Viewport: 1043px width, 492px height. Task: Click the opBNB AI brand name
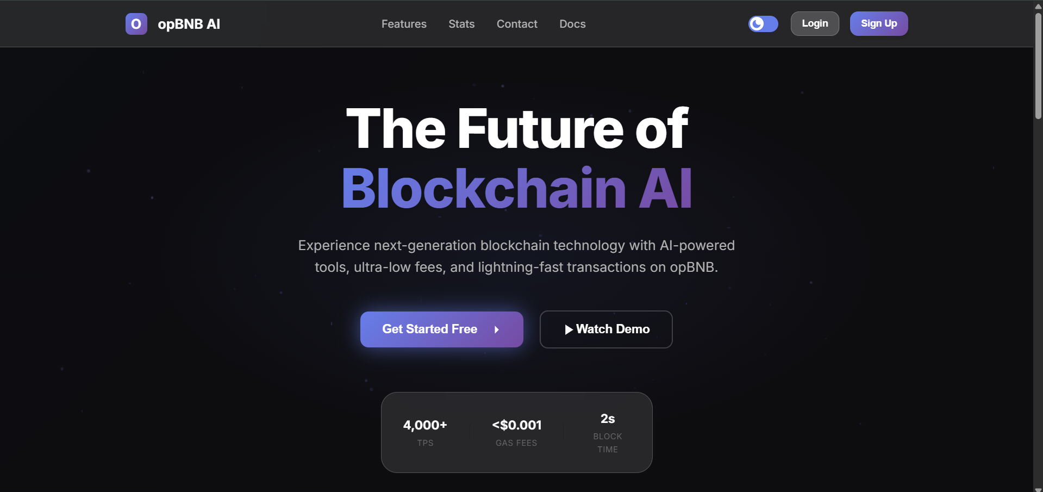189,24
